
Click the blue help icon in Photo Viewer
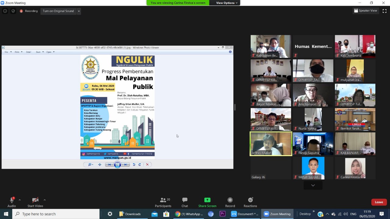[230, 52]
